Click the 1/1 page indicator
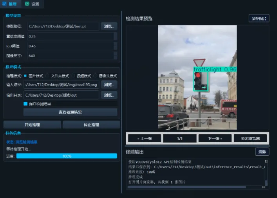This screenshot has height=198, width=277. click(x=180, y=138)
